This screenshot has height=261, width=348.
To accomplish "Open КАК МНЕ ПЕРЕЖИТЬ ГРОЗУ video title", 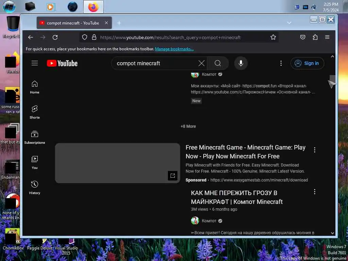I will 237,197.
